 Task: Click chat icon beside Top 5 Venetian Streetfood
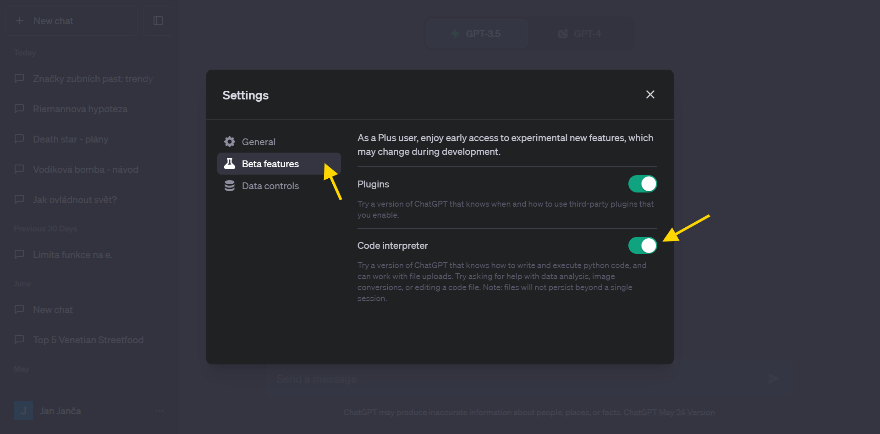tap(19, 340)
